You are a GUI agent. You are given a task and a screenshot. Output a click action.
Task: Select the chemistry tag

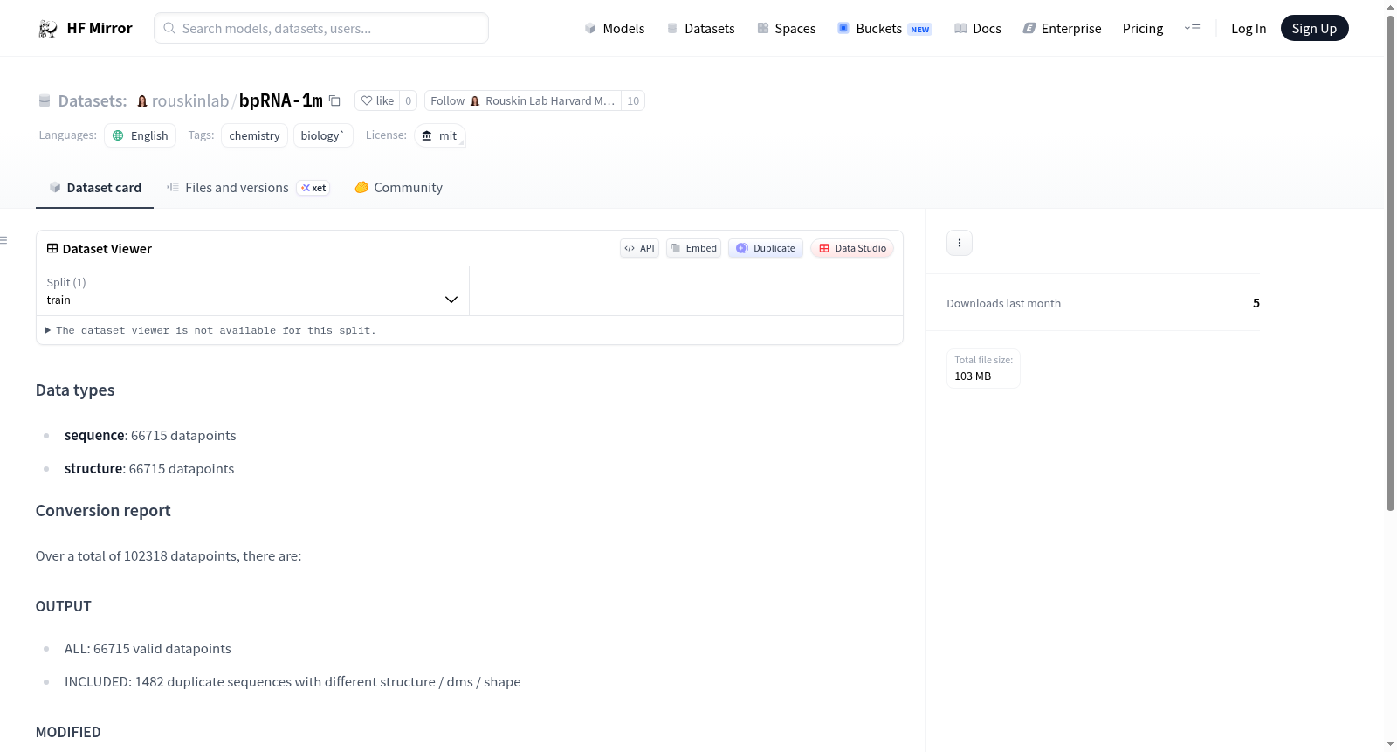254,135
